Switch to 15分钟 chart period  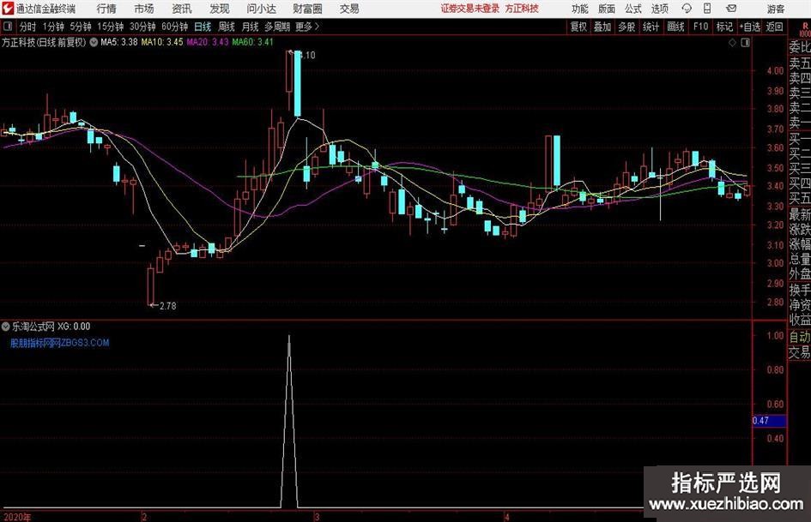coord(111,27)
